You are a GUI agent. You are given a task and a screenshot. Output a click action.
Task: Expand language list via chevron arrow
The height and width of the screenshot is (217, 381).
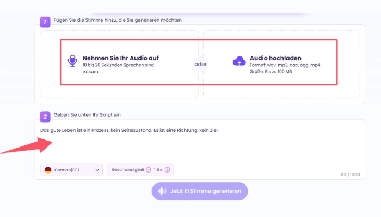click(97, 170)
